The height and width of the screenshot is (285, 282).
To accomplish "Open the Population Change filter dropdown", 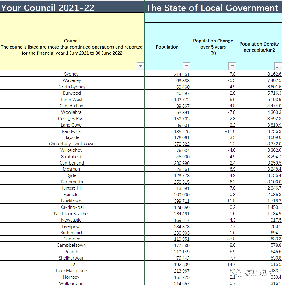I will tap(232, 66).
